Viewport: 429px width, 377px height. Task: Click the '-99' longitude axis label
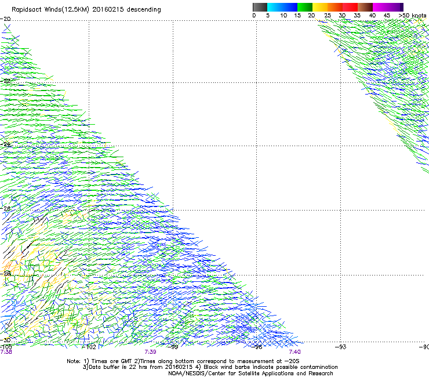[173, 347]
